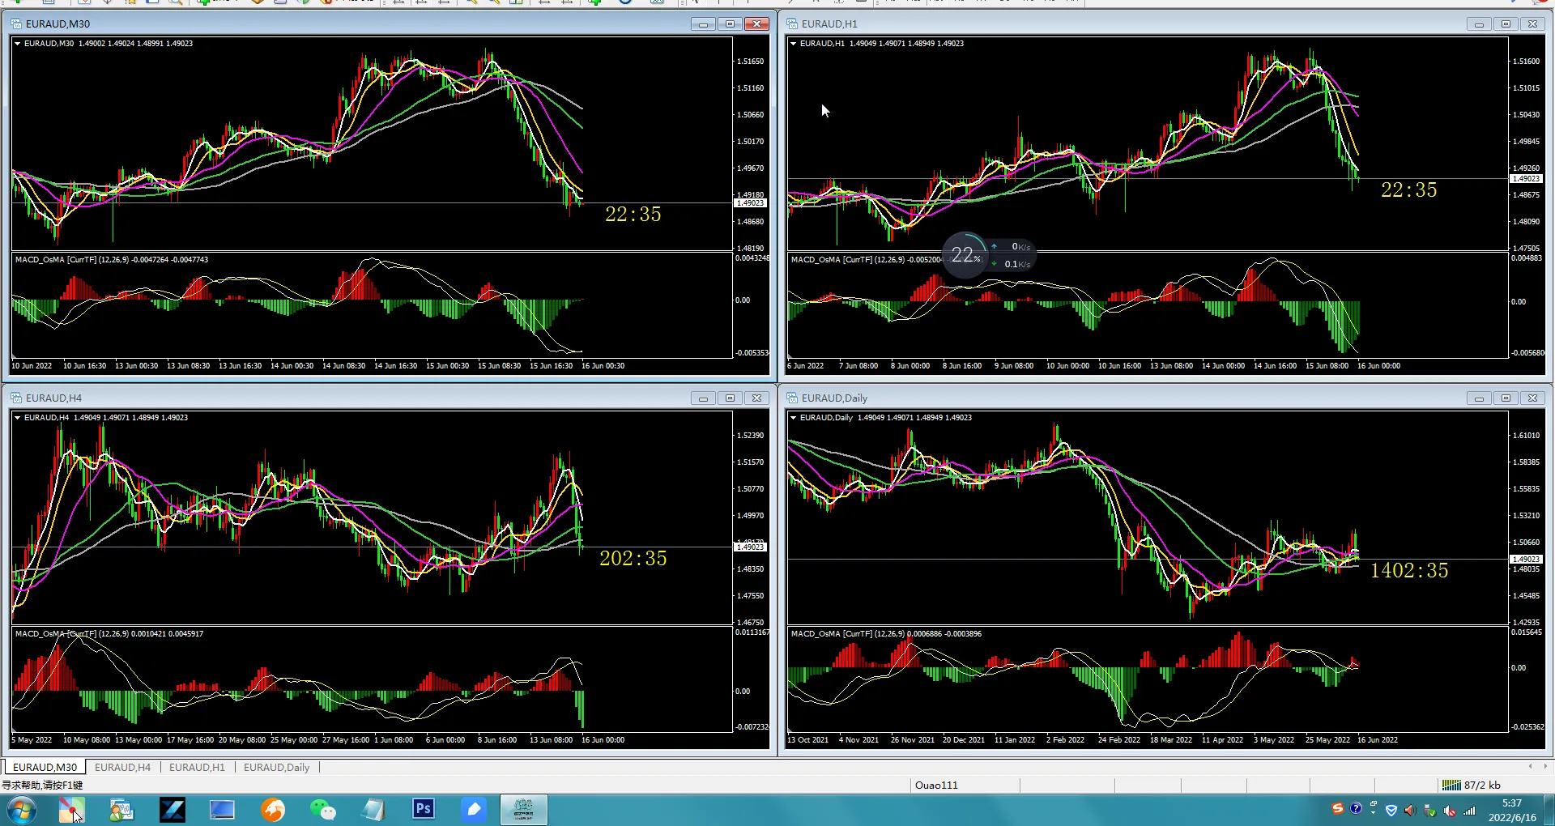
Task: Click the EURAUD,M30 chart window icon
Action: (16, 23)
